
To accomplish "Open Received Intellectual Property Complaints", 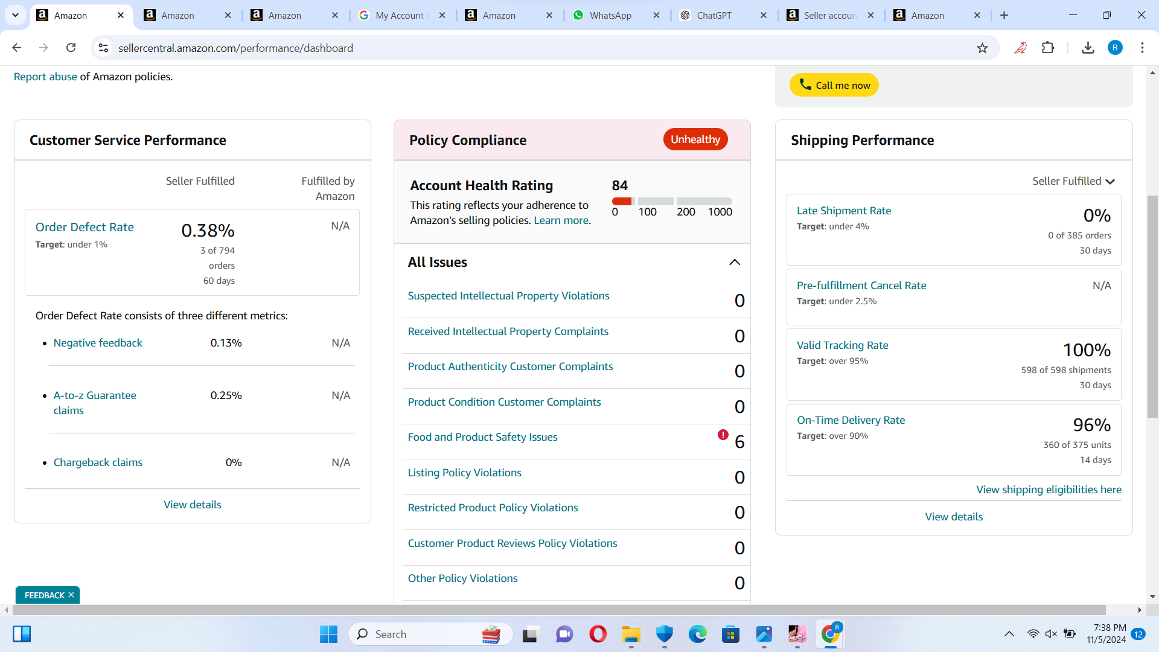I will (508, 331).
